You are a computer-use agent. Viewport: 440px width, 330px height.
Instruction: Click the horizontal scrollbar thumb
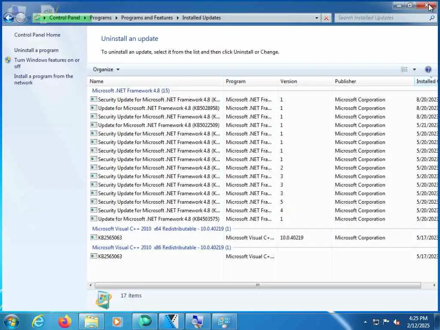(258, 285)
